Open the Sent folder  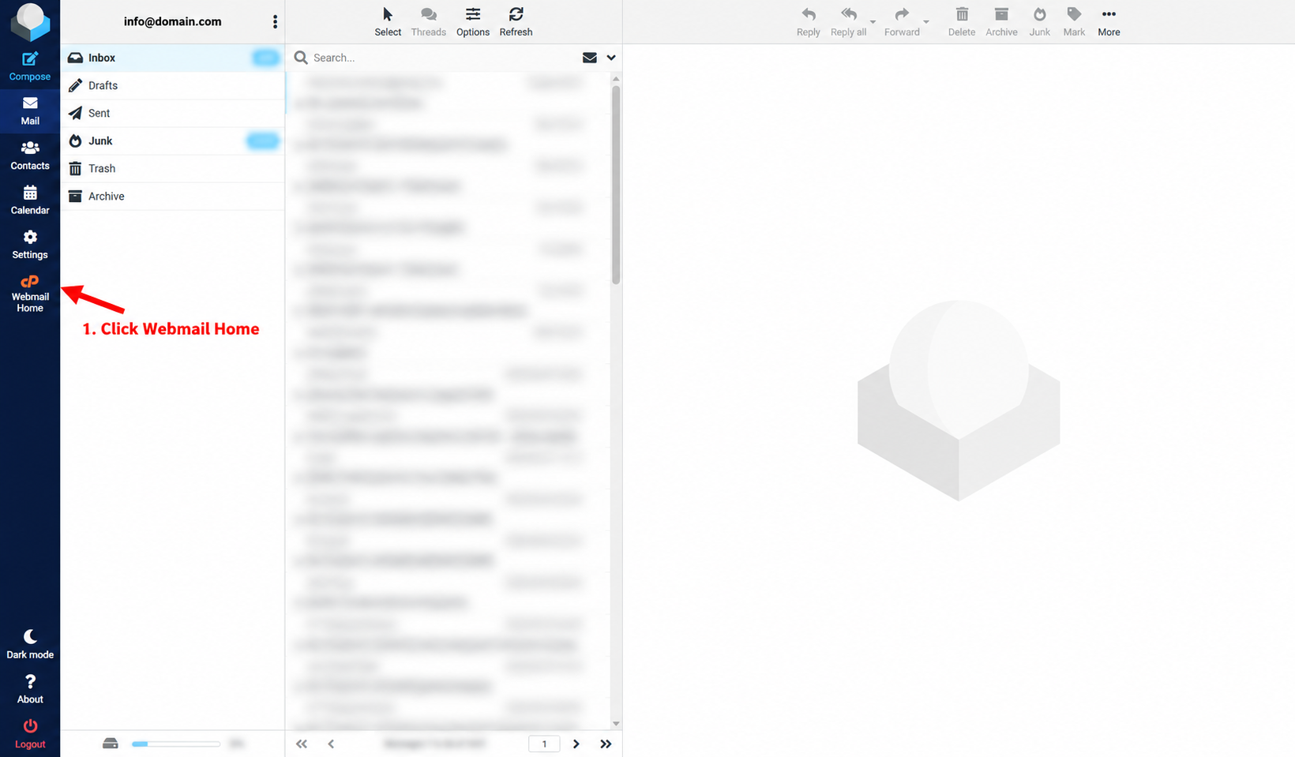172,113
